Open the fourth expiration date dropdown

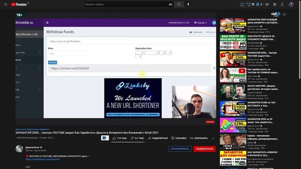coord(169,53)
